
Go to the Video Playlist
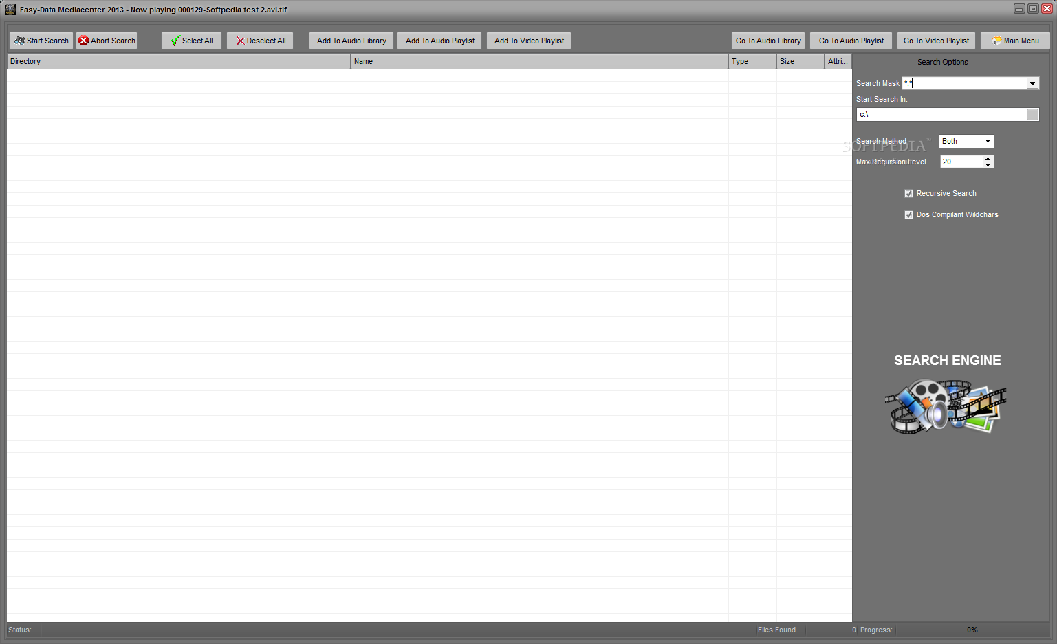936,41
